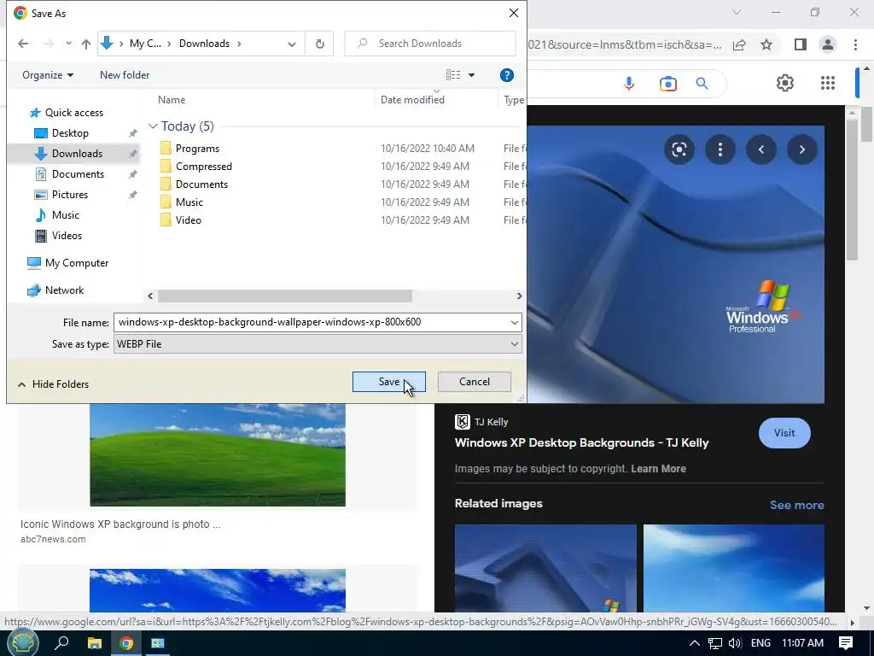The height and width of the screenshot is (656, 874).
Task: Go up one folder level with up arrow
Action: (x=86, y=44)
